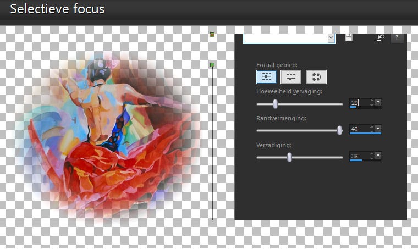This screenshot has height=249, width=418.
Task: Click the save preset floppy disk icon
Action: coord(348,37)
